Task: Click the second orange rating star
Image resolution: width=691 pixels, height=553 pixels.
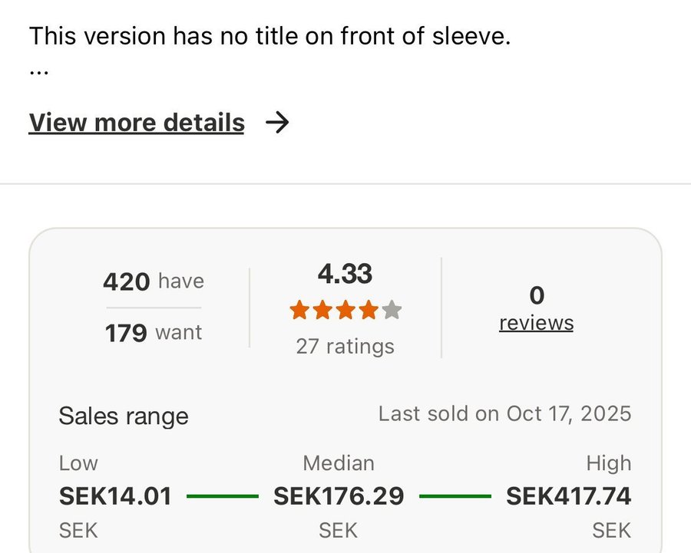Action: pyautogui.click(x=322, y=311)
